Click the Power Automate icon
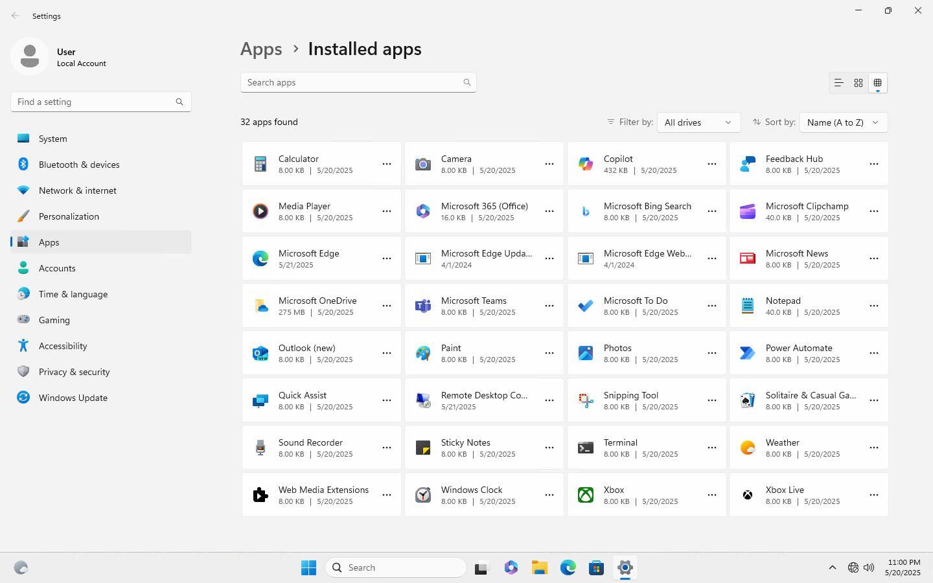 pos(748,353)
